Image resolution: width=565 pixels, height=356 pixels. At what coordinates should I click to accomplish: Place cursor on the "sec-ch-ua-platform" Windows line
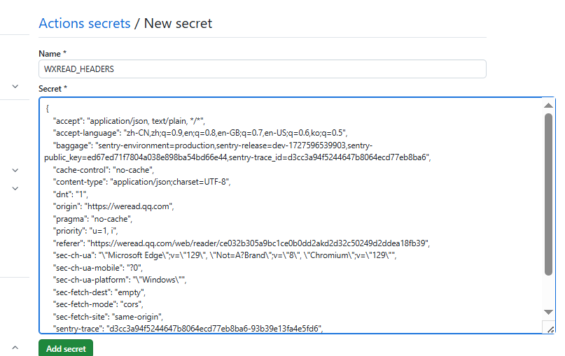(120, 280)
